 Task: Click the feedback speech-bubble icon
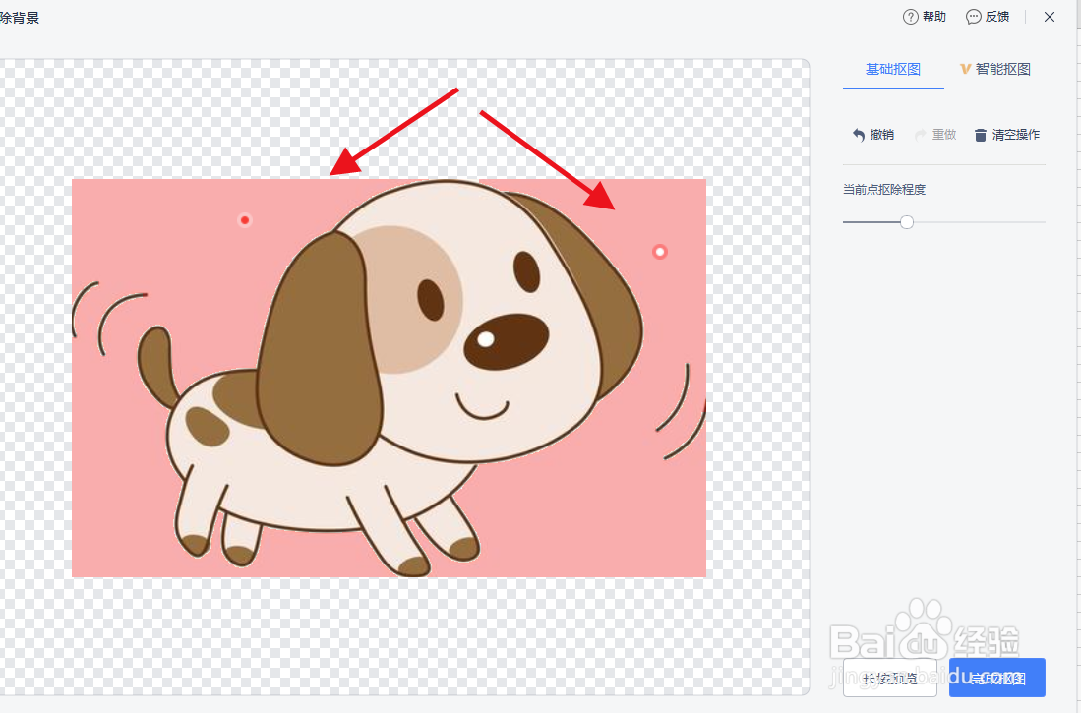point(973,17)
